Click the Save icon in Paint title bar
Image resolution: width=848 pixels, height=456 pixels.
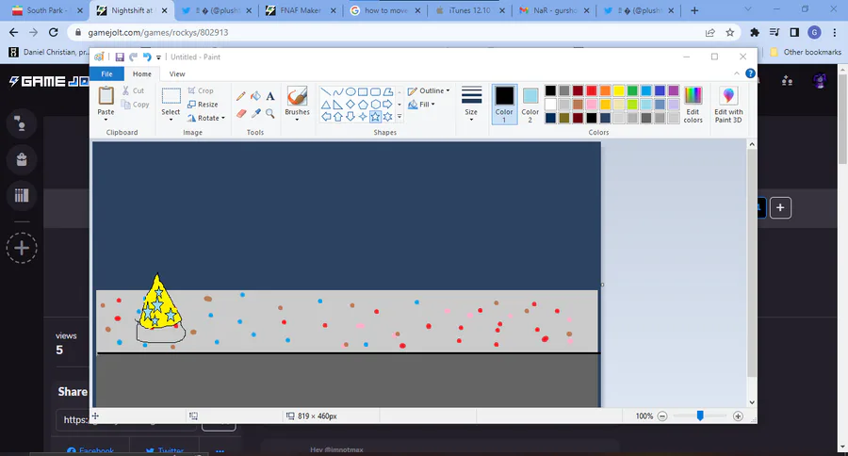[x=120, y=57]
